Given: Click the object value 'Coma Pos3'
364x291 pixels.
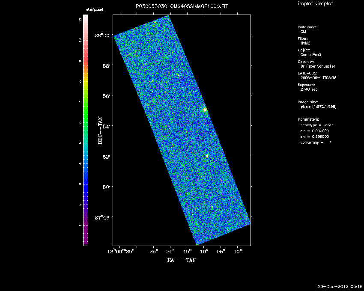Looking at the screenshot, I should 310,55.
